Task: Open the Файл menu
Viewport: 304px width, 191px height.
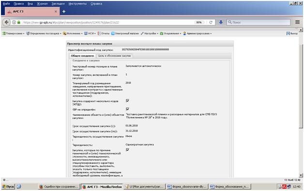Action: tap(6, 4)
